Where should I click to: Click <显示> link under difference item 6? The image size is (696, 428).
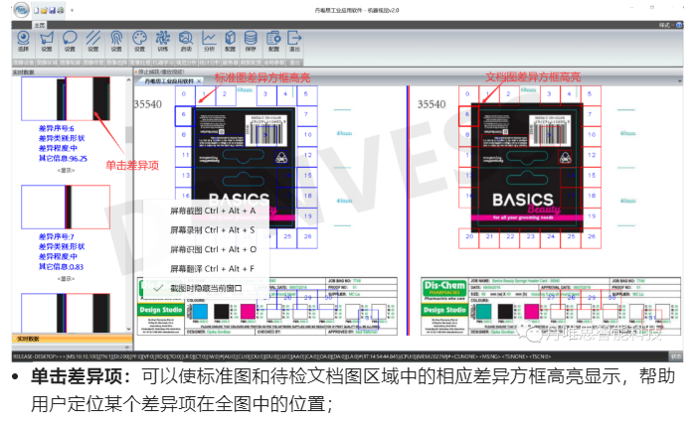67,171
